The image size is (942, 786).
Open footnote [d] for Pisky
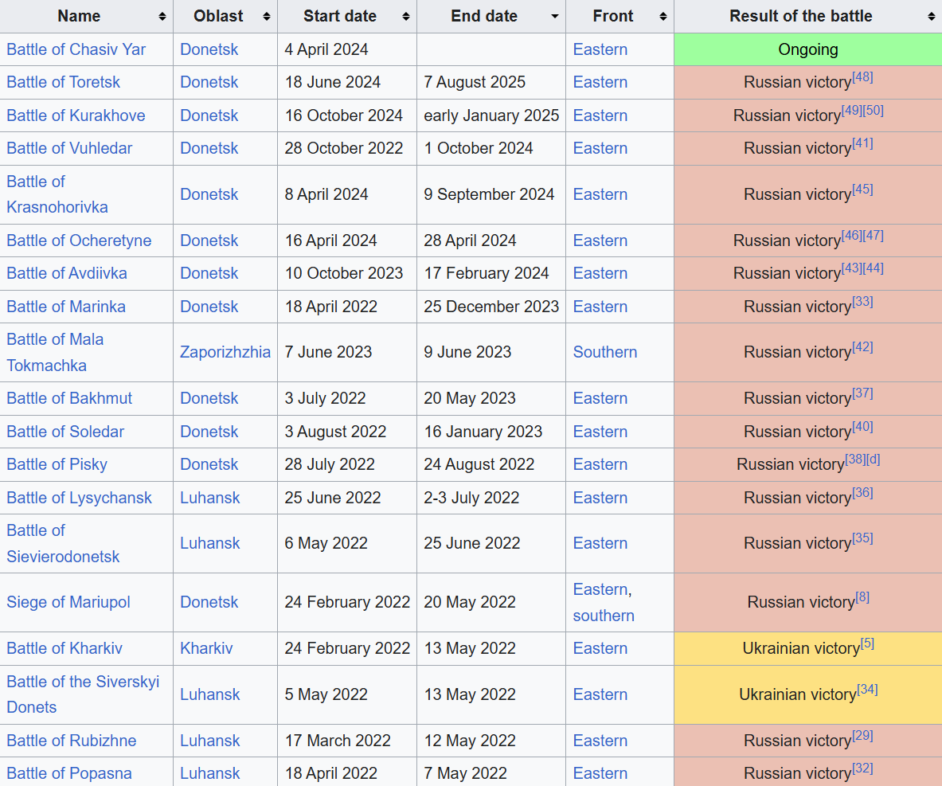874,459
